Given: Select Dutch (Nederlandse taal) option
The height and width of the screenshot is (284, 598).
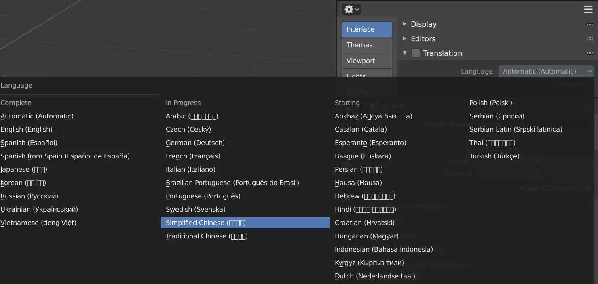Looking at the screenshot, I should (x=375, y=276).
